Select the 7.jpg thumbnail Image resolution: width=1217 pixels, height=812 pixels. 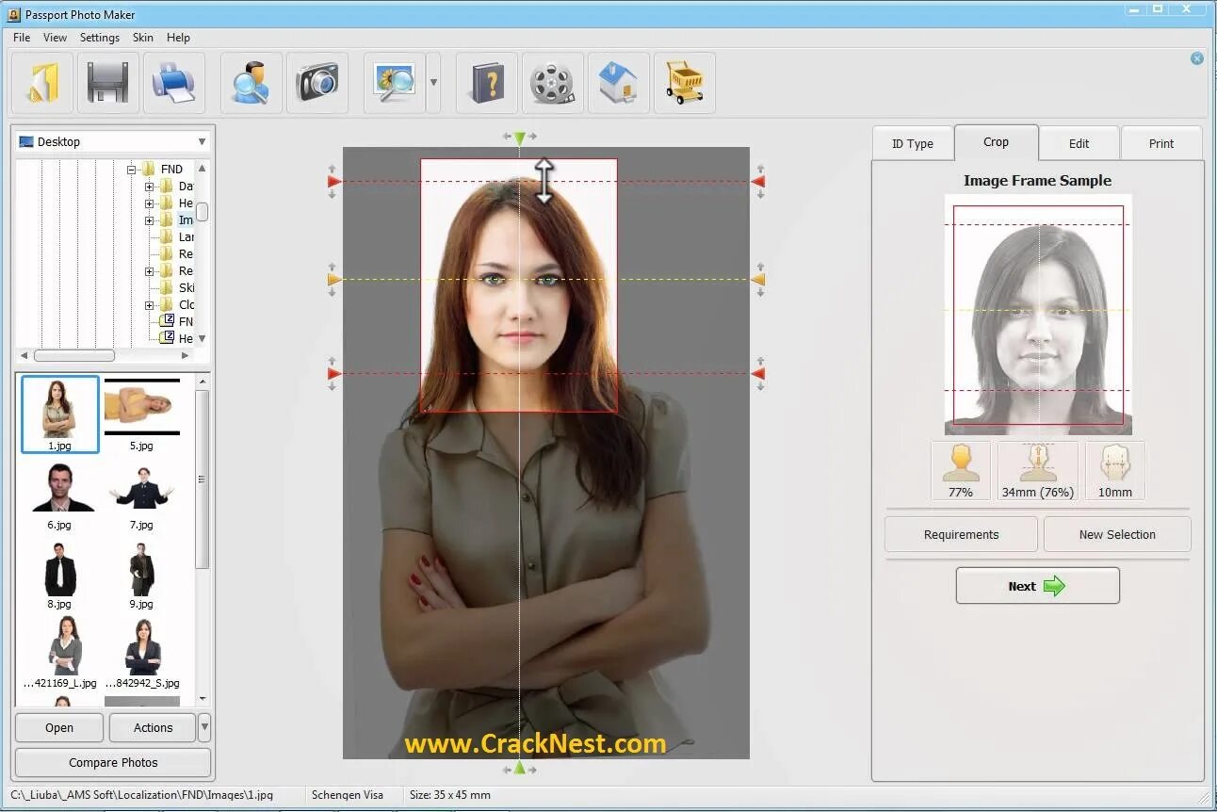[x=141, y=495]
